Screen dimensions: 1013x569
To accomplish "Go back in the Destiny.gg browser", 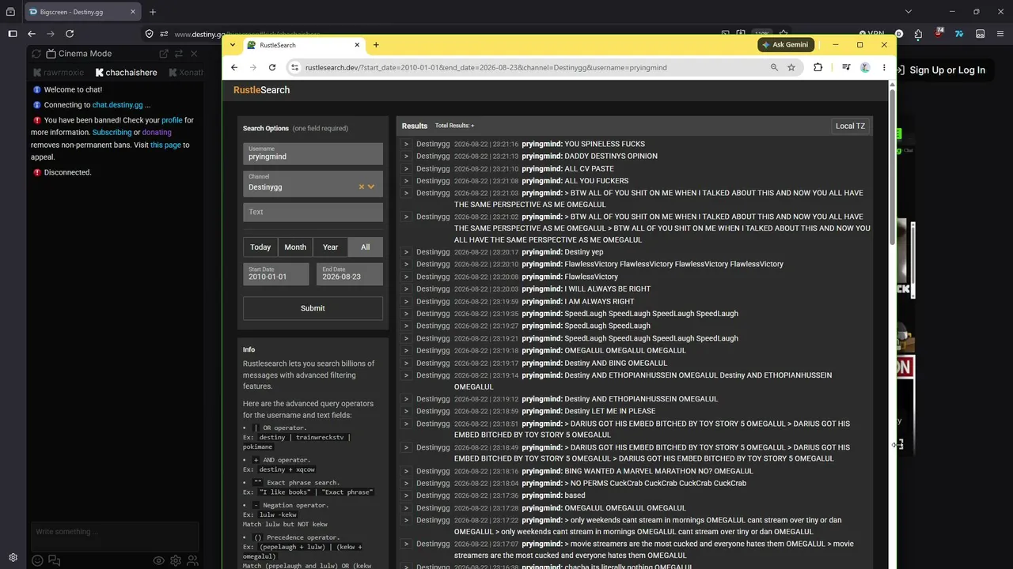I will 32,34.
